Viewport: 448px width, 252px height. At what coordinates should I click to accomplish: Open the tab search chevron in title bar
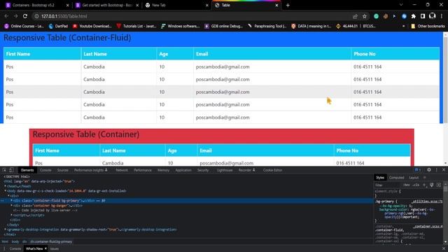click(401, 5)
